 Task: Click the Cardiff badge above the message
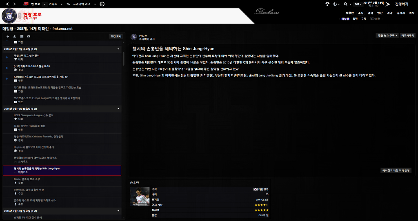click(134, 37)
